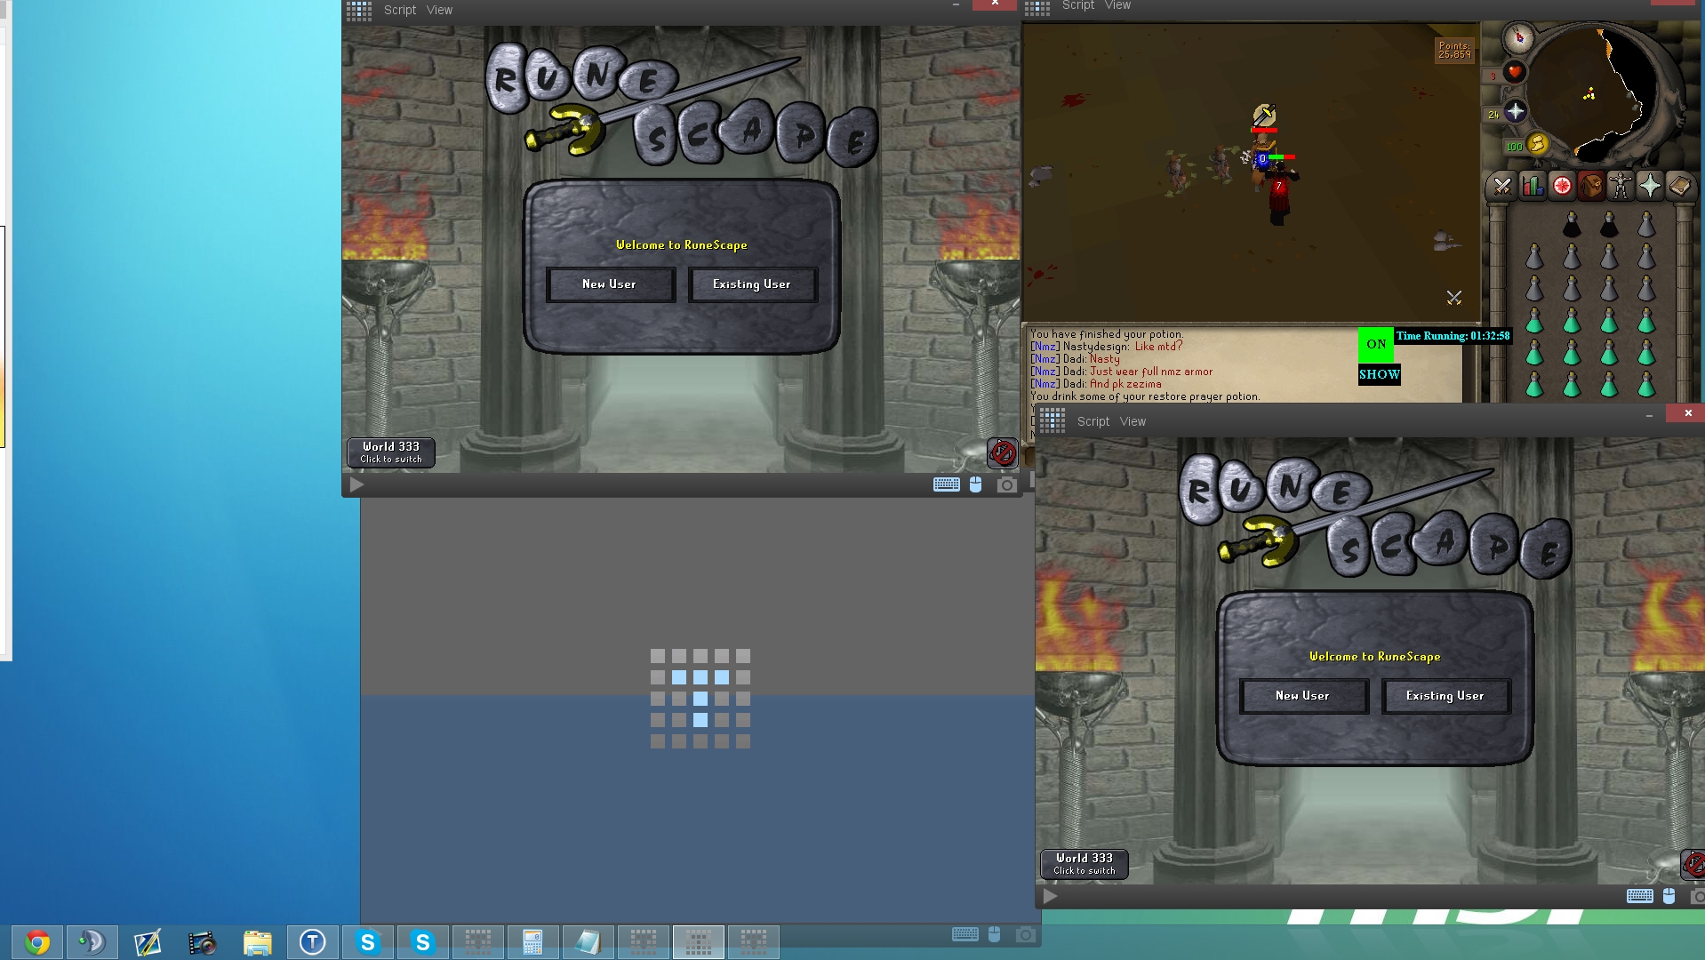Toggle quick prayers via the prayer orb
This screenshot has width=1705, height=960.
click(x=1515, y=111)
